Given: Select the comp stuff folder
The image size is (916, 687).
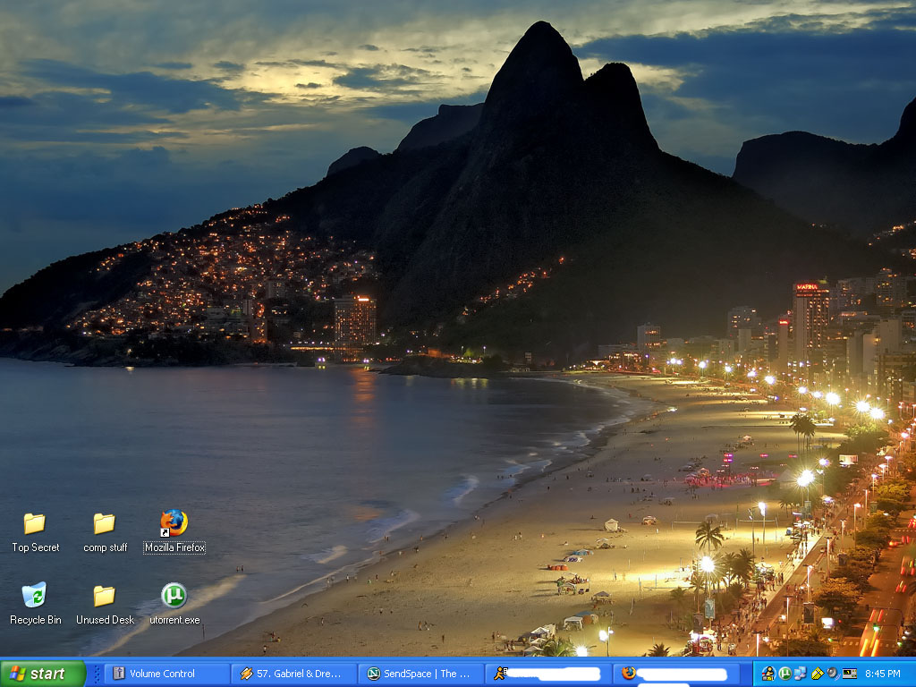Looking at the screenshot, I should (105, 524).
